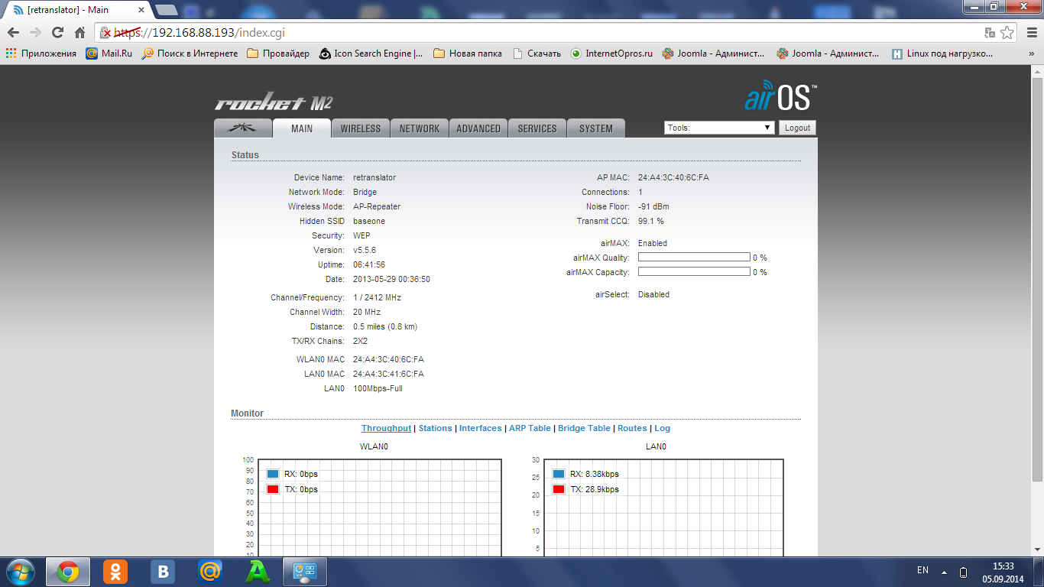Click the Rocket M2 logo

(274, 103)
